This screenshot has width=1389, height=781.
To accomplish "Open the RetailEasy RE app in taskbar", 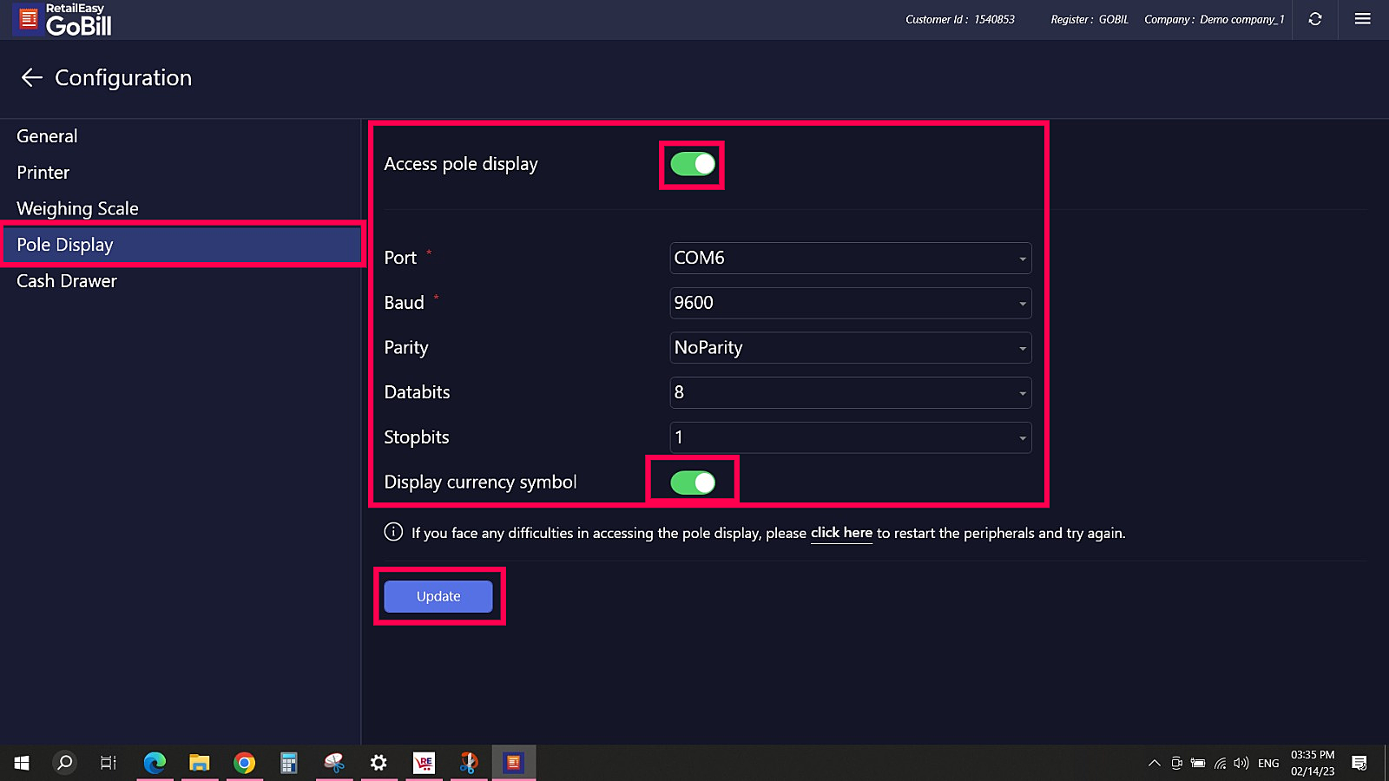I will click(424, 763).
